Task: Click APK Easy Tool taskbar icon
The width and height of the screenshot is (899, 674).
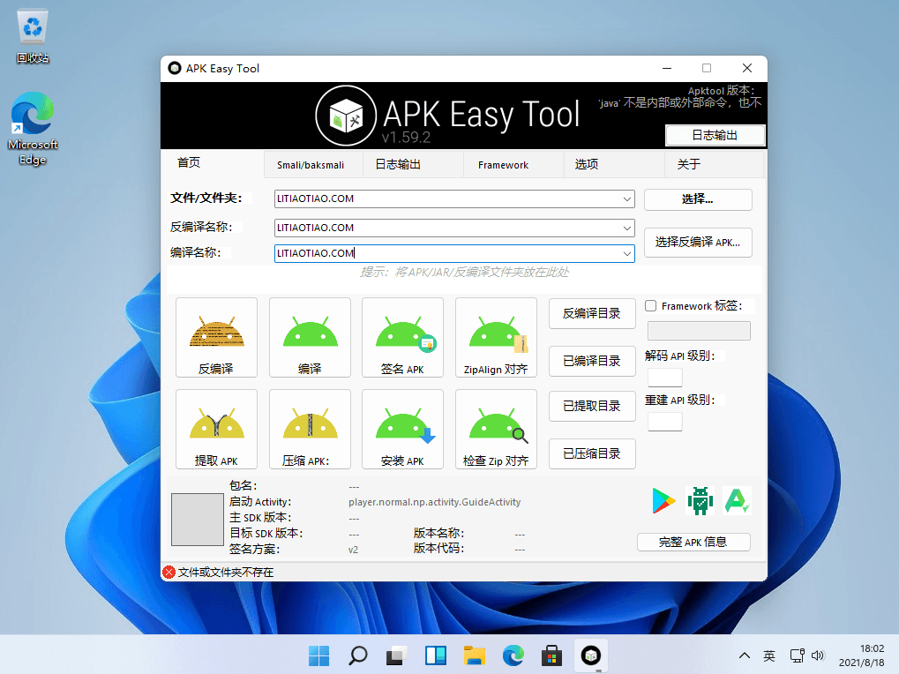Action: tap(590, 655)
